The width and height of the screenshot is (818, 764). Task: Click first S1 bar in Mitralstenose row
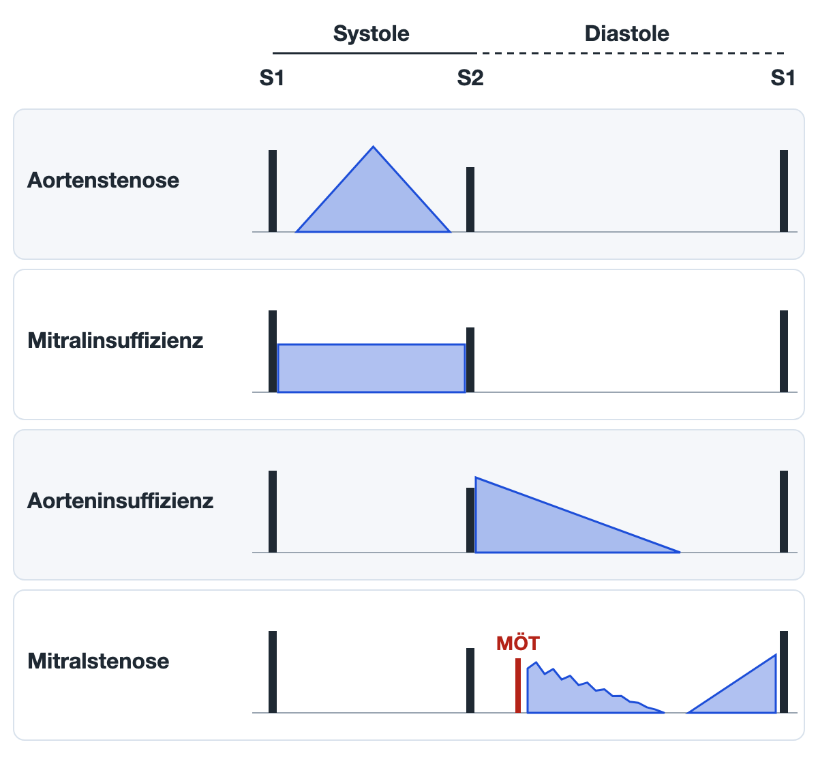tap(273, 672)
